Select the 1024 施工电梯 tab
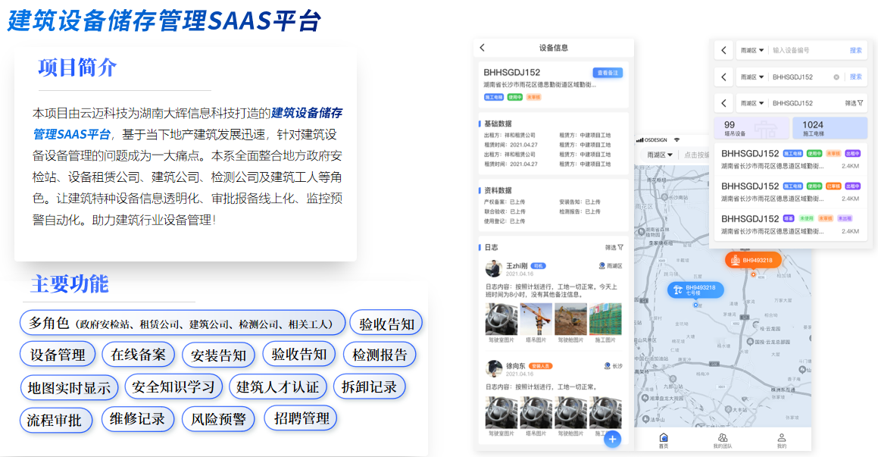The image size is (878, 457). (830, 128)
